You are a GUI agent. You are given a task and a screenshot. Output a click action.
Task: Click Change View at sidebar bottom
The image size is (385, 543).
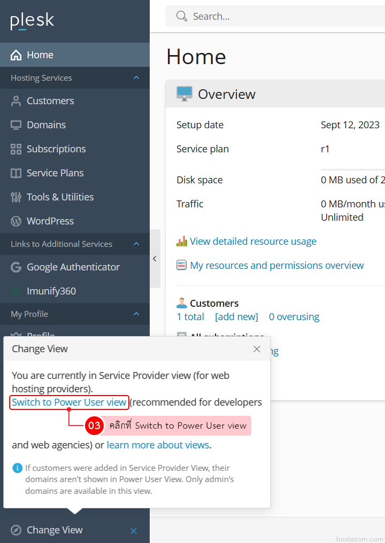pos(55,530)
